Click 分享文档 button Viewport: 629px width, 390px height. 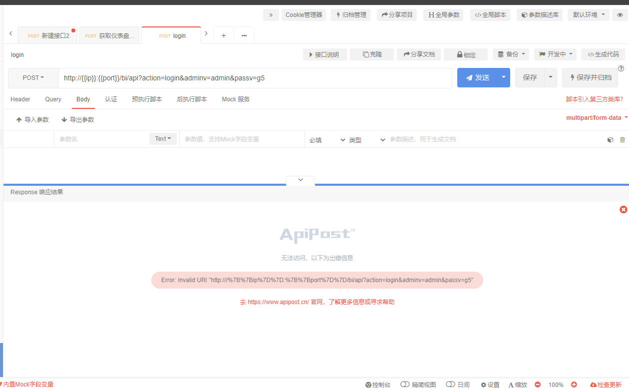[419, 54]
